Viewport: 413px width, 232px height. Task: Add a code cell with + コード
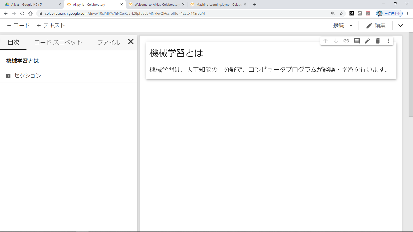(x=18, y=26)
